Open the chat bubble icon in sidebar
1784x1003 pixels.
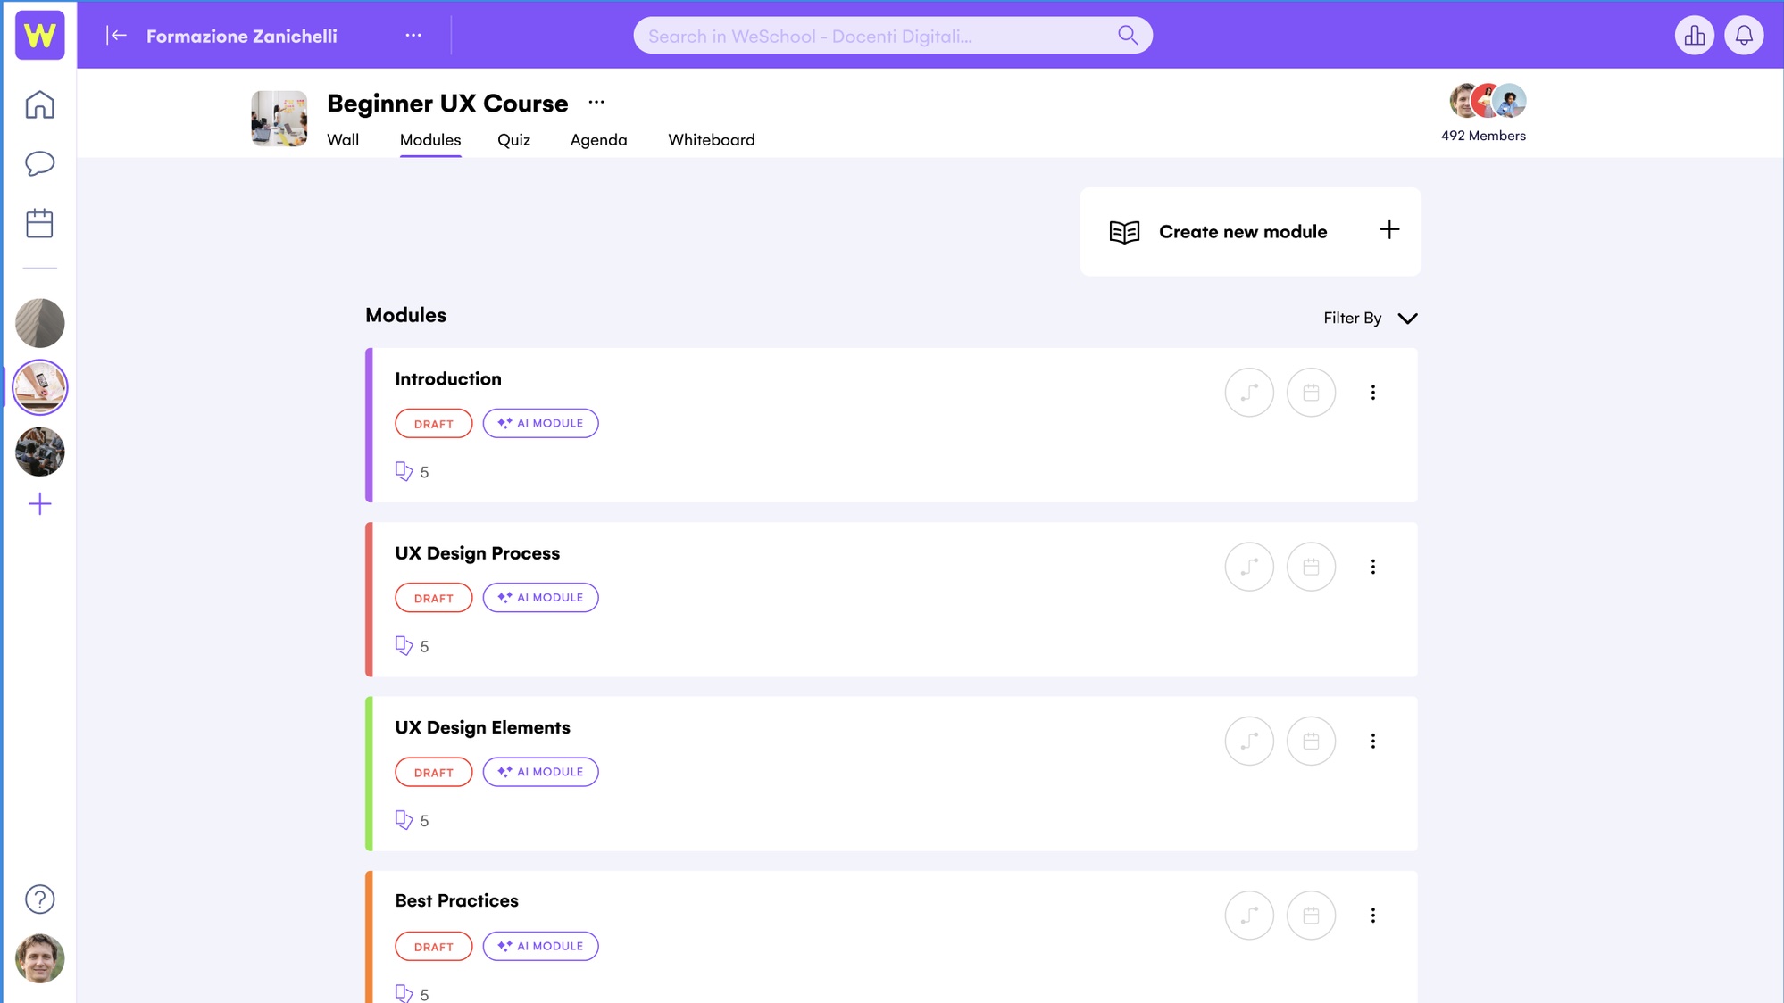click(39, 163)
